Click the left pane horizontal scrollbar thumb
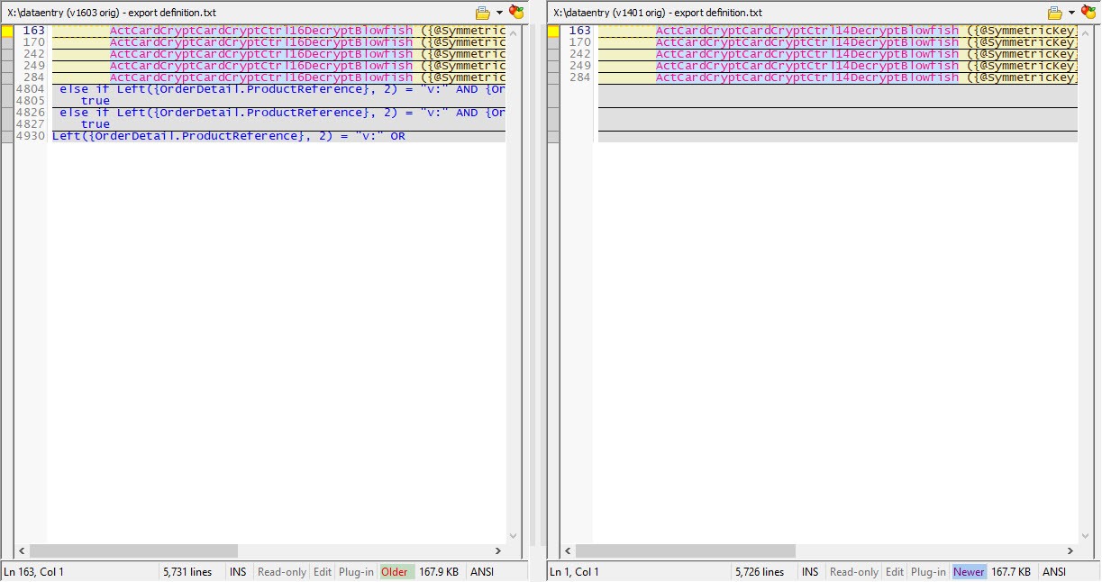 click(x=133, y=550)
